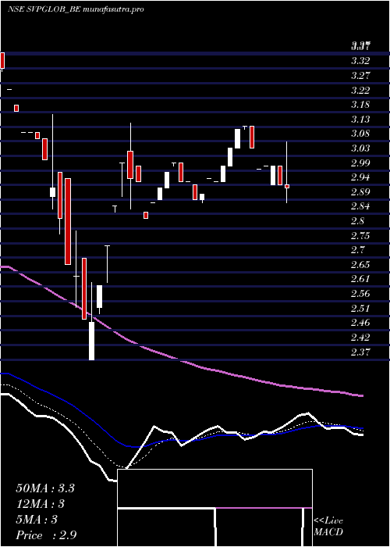Select the 3.22 price axis label
The height and width of the screenshot is (547, 390).
pyautogui.click(x=360, y=91)
